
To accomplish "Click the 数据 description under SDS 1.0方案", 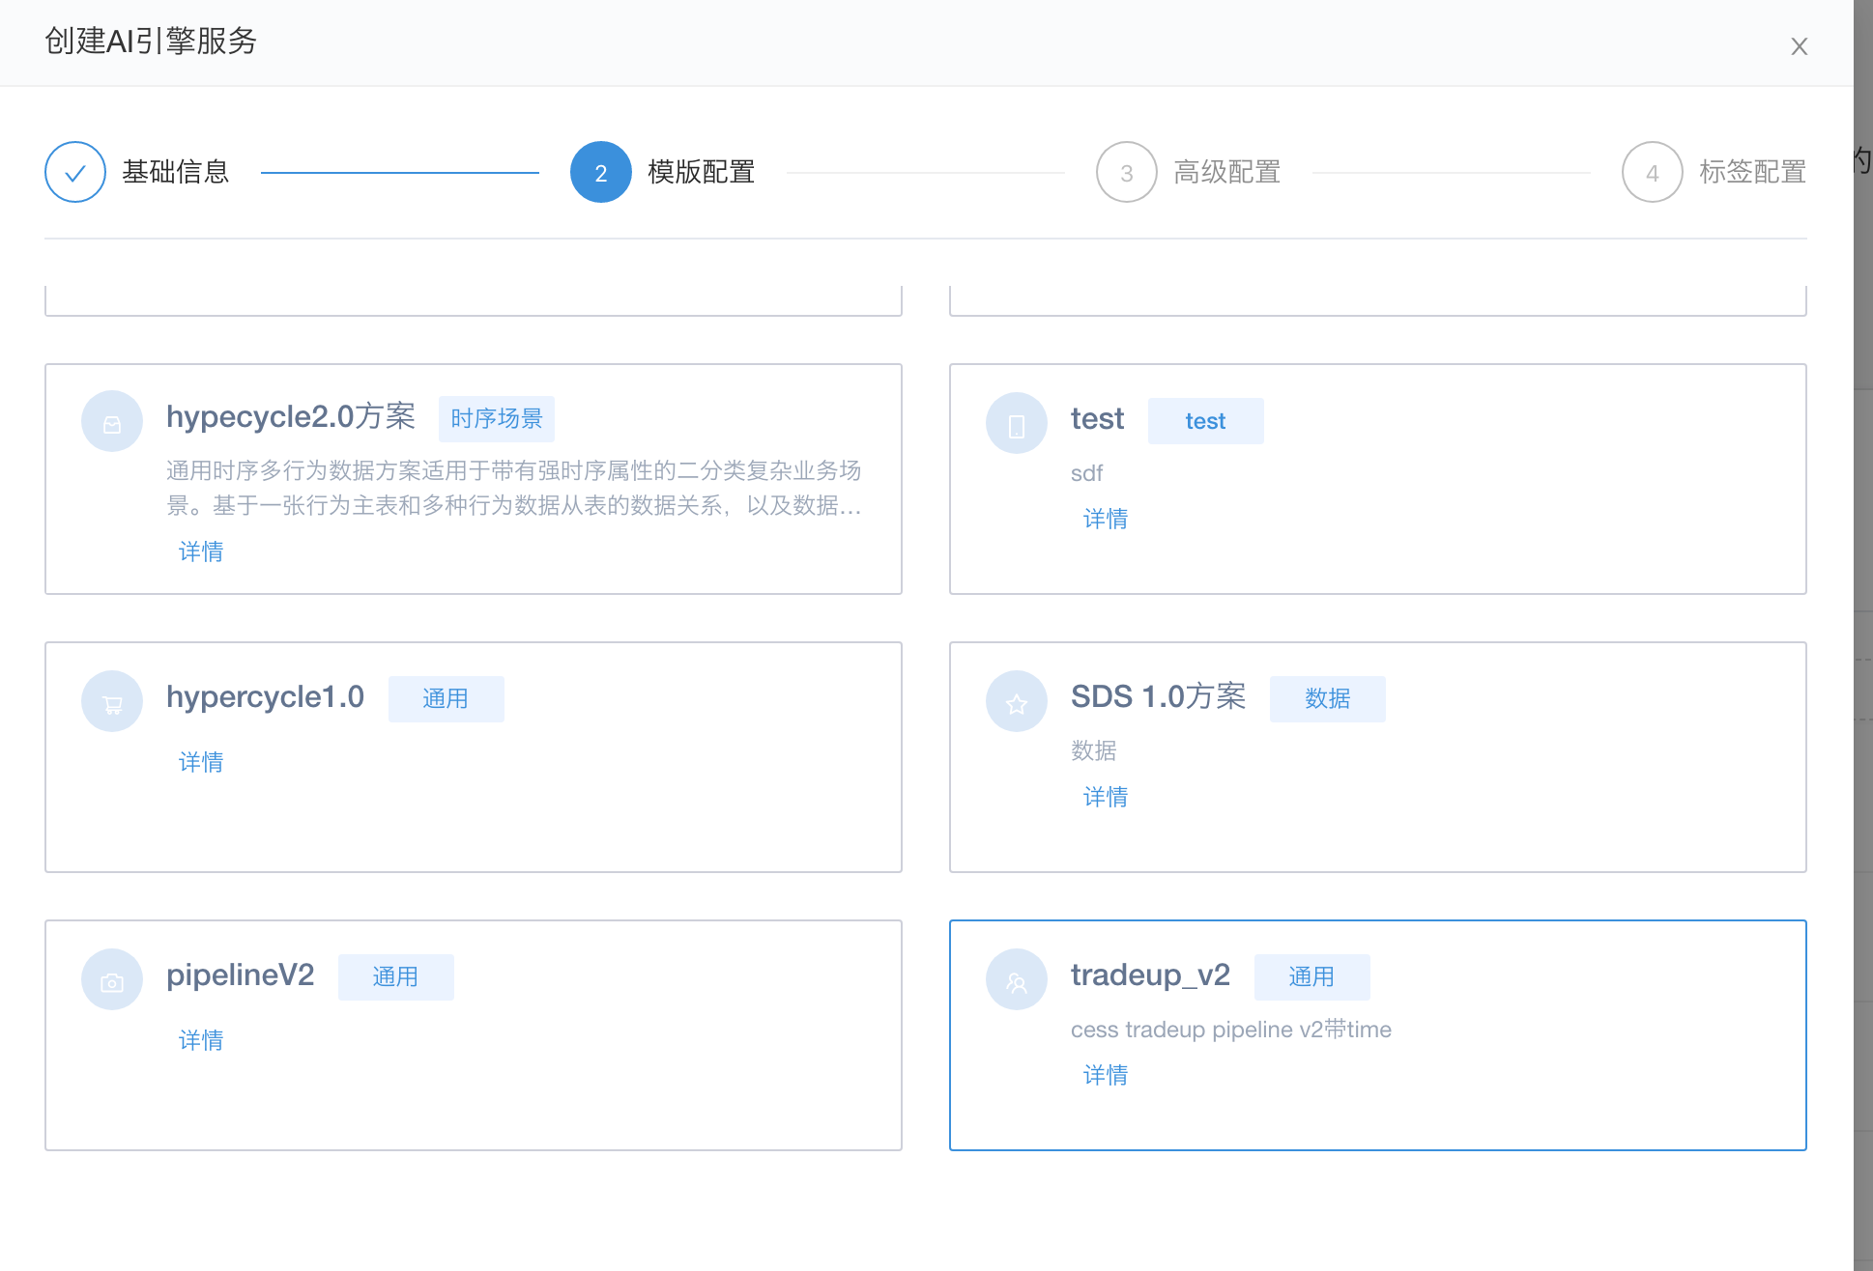I will [1094, 750].
